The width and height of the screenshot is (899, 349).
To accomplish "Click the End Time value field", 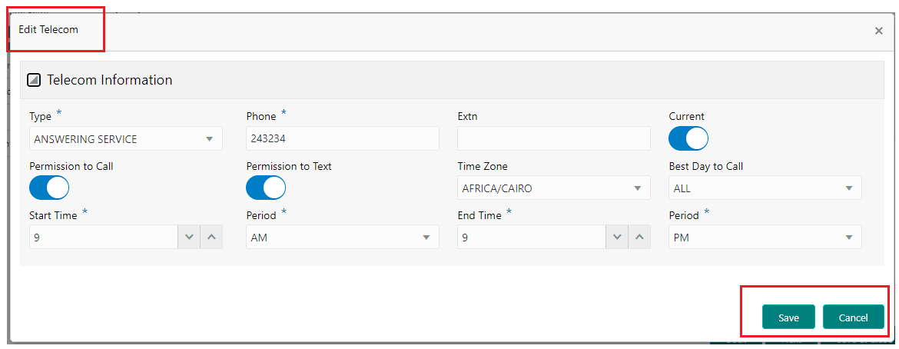I will point(532,238).
